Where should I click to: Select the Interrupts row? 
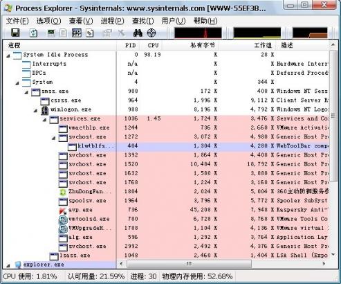[166, 64]
